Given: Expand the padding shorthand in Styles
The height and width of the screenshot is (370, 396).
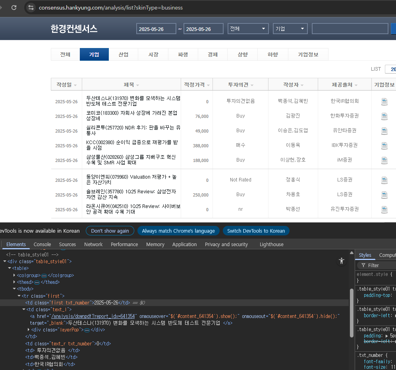Looking at the screenshot, I should tap(386, 336).
